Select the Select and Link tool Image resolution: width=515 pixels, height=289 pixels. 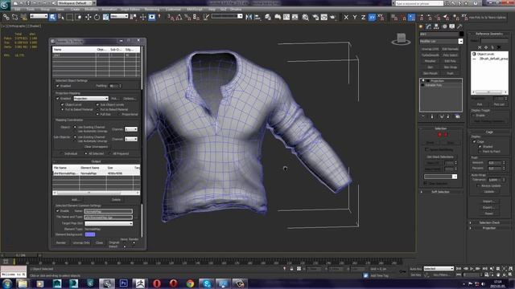6,17
